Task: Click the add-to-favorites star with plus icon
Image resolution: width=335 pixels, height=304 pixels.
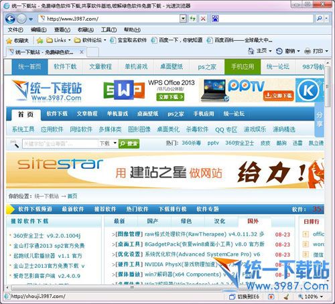Action: [40, 41]
